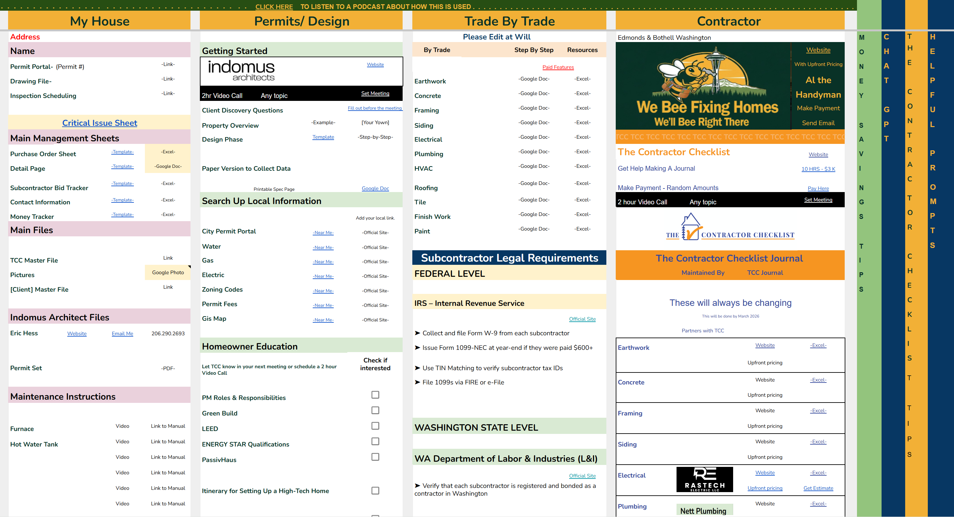Open IRS Official Site link

[x=582, y=319]
